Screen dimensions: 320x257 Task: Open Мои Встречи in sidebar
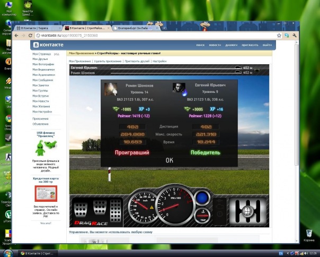pos(40,96)
